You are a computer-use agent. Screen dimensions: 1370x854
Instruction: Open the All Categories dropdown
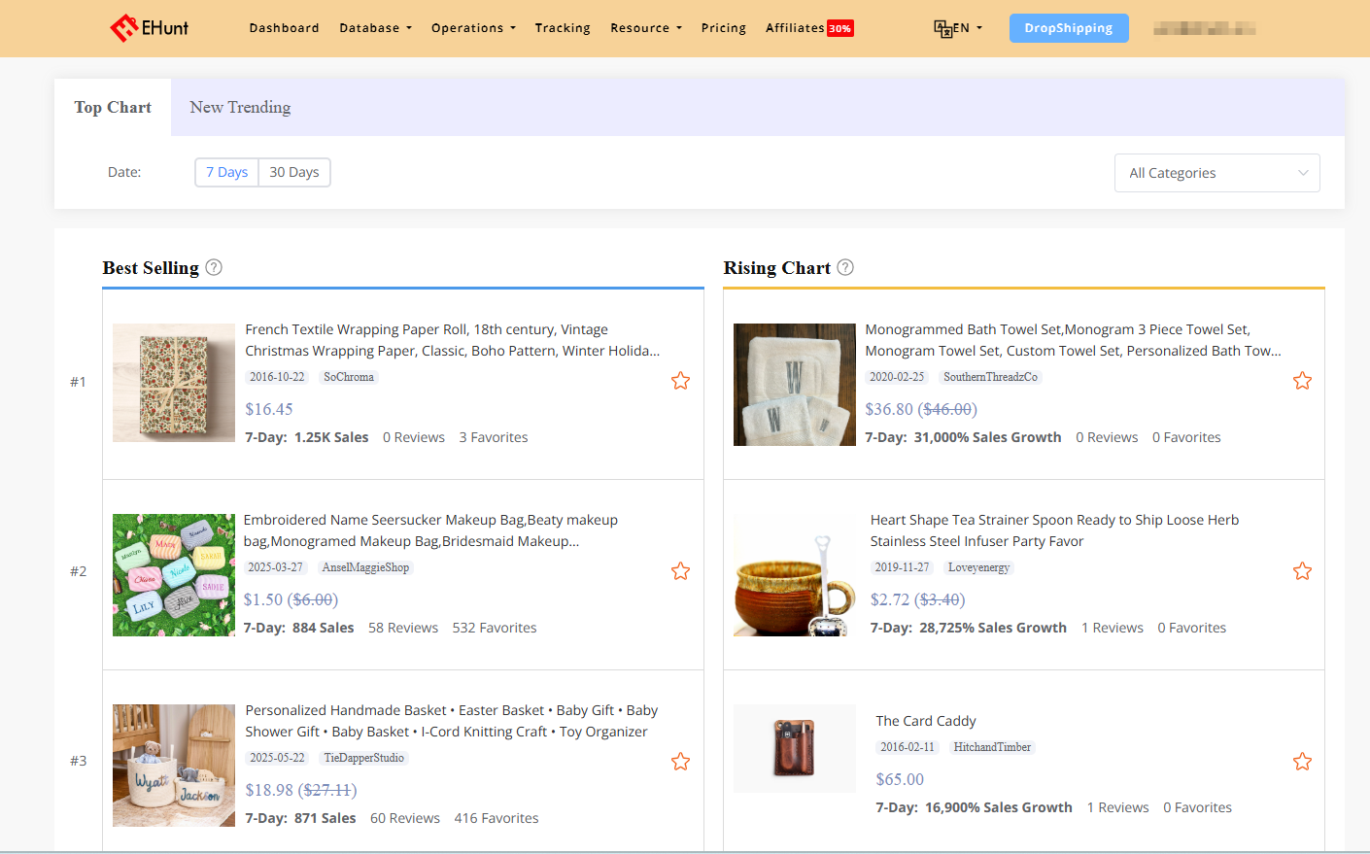(1216, 173)
